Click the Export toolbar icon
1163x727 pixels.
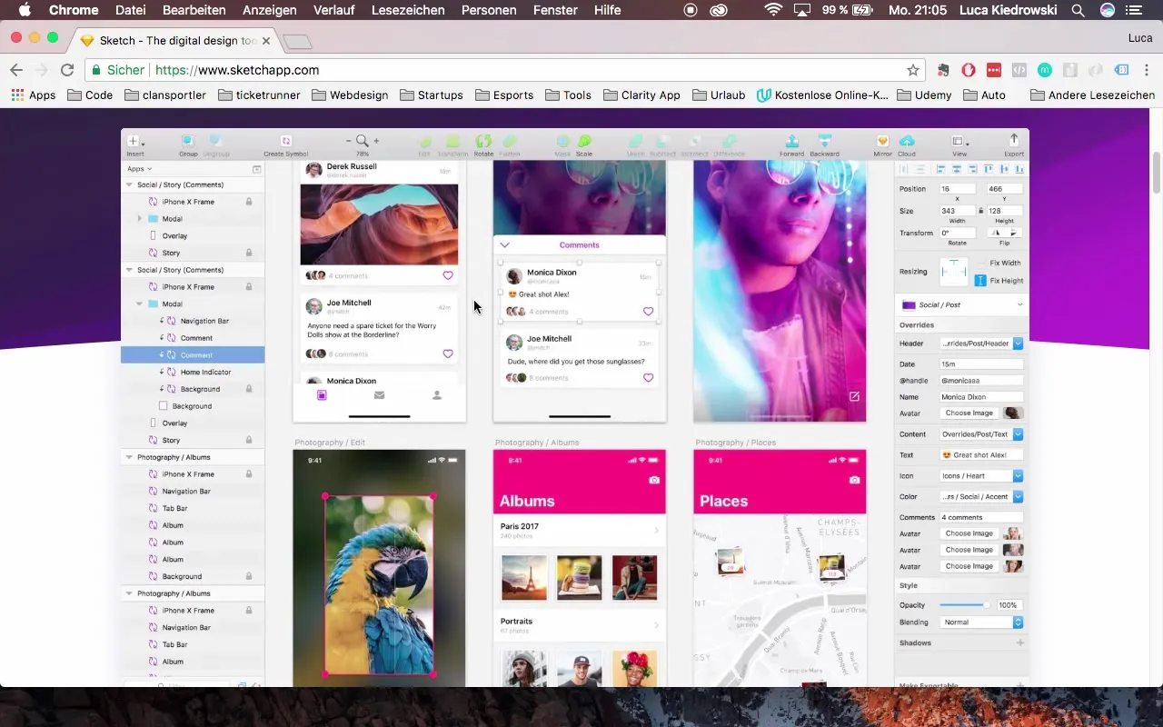[x=1014, y=141]
